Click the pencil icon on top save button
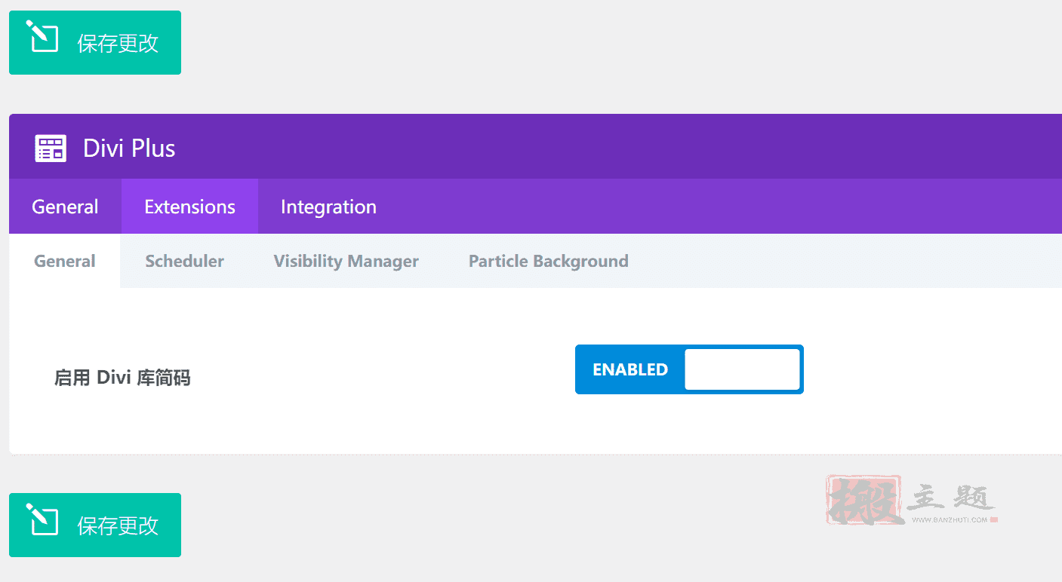Image resolution: width=1062 pixels, height=582 pixels. [42, 37]
